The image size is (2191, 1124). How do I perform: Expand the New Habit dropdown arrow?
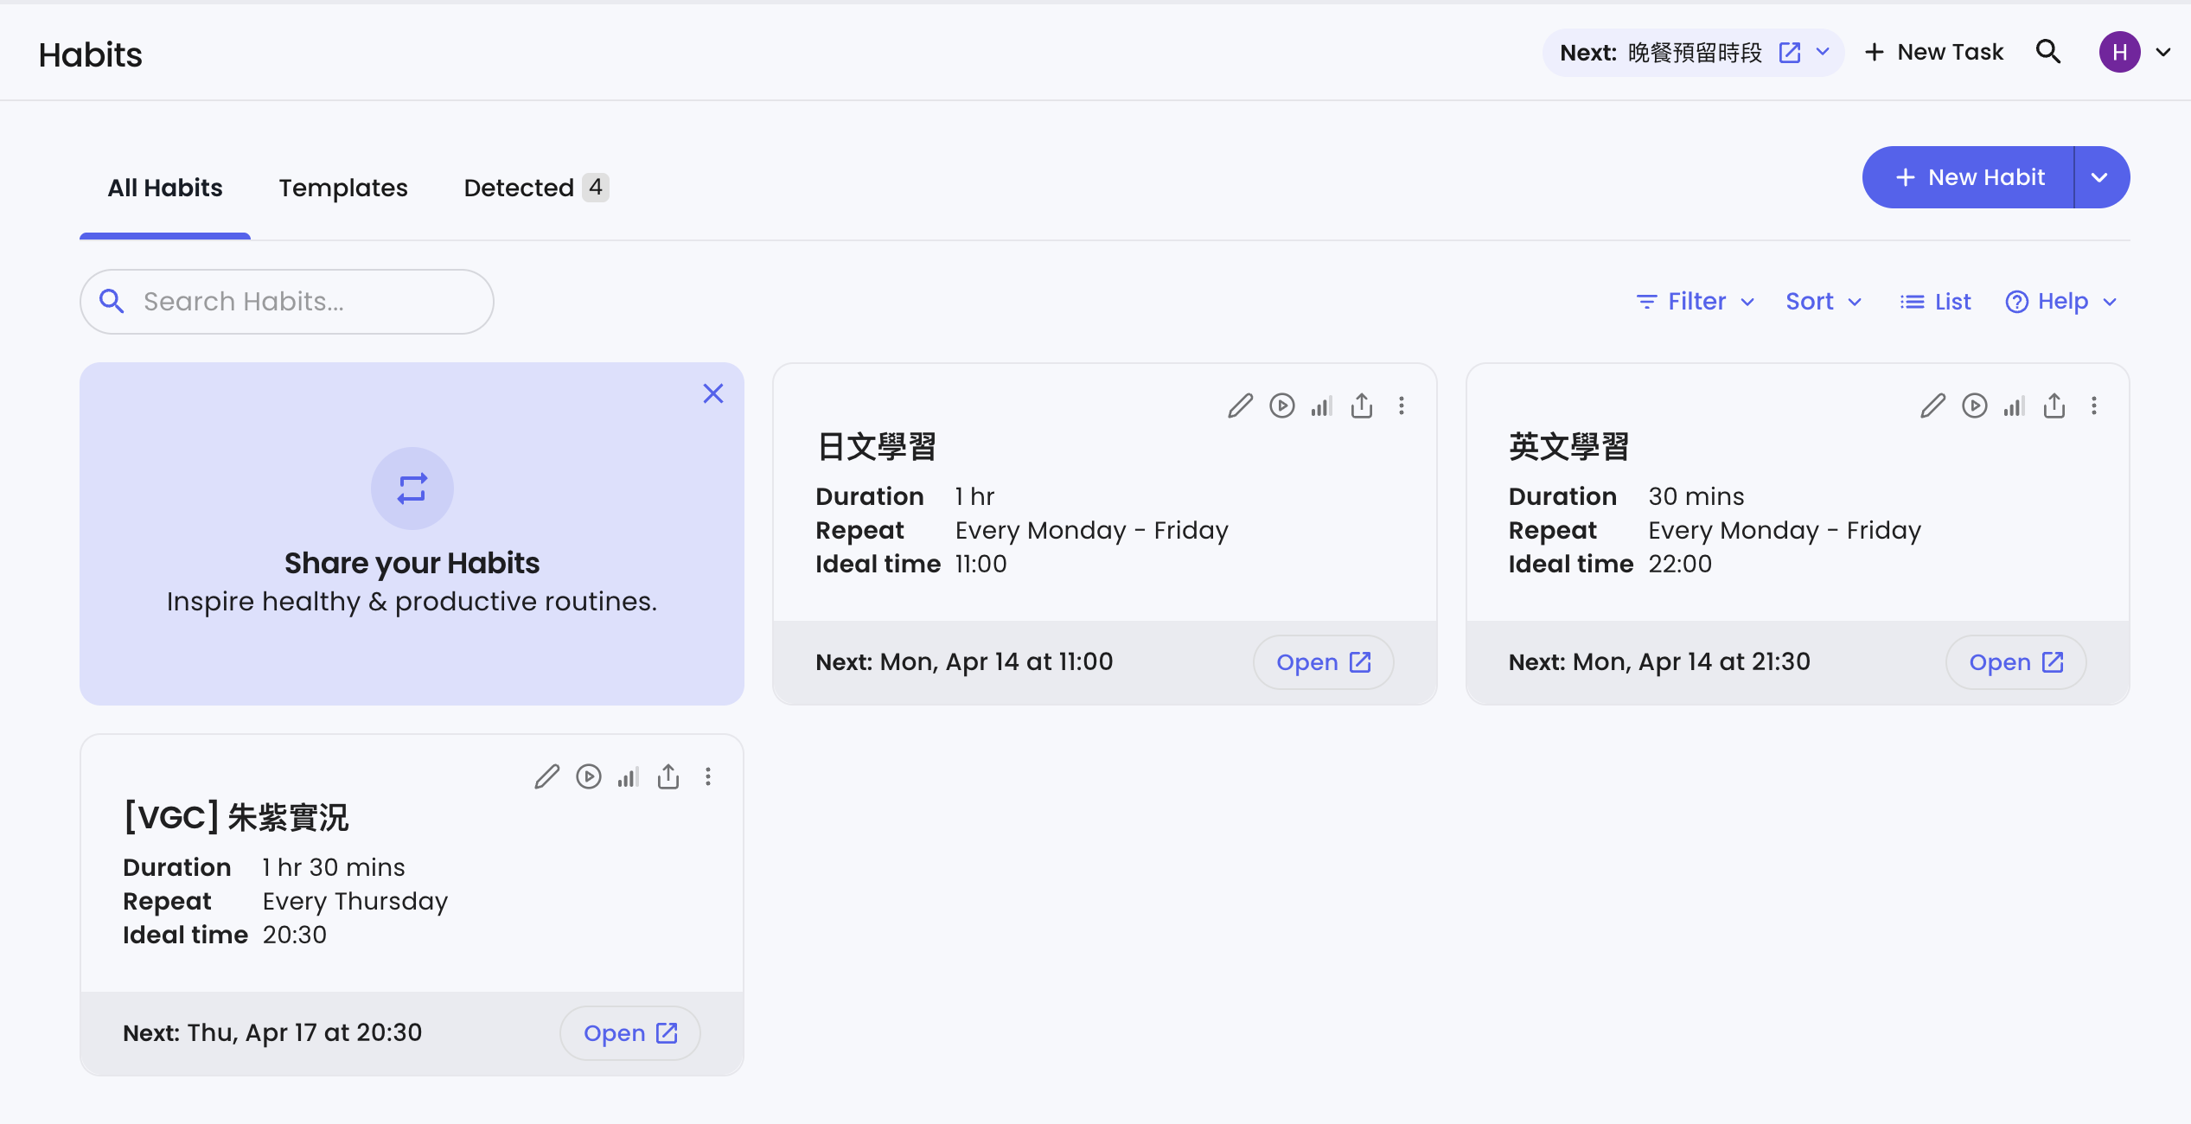coord(2099,177)
